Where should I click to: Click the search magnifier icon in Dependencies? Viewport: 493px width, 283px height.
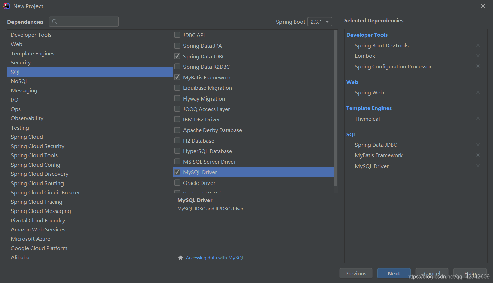tap(55, 22)
